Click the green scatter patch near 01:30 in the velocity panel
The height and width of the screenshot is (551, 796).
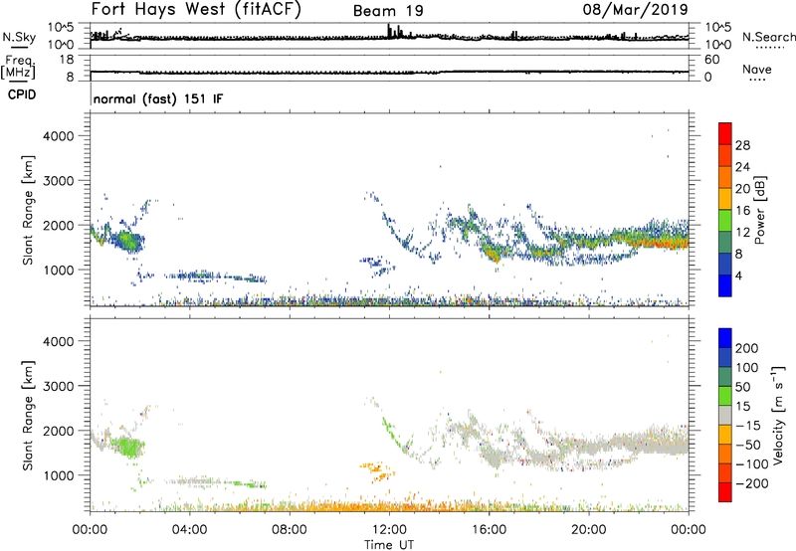pos(128,447)
